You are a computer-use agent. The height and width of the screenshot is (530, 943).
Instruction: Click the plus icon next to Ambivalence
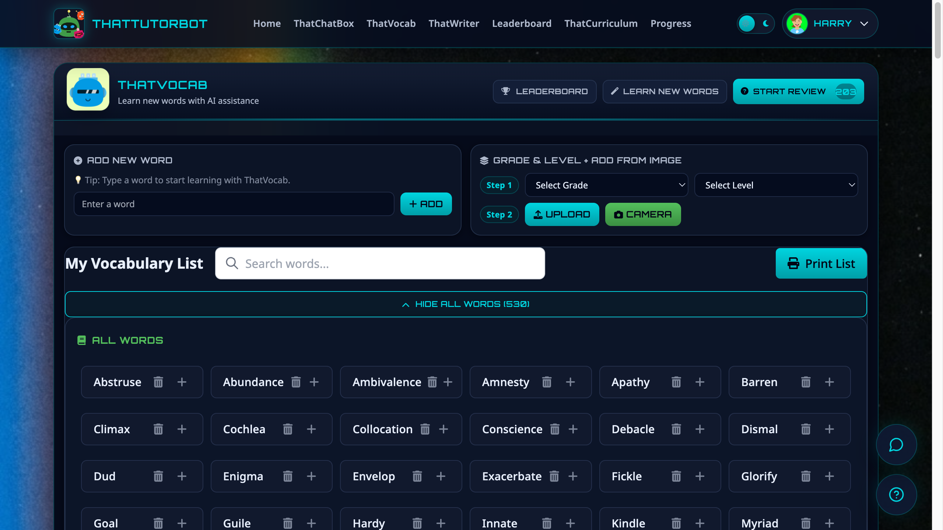[448, 382]
